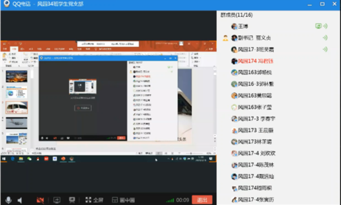Select member 风园17-4戴沅灿
341x205 pixels.
[256, 176]
